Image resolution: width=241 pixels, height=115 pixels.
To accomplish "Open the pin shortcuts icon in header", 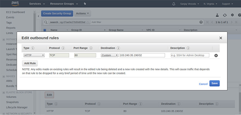I will coord(85,4).
